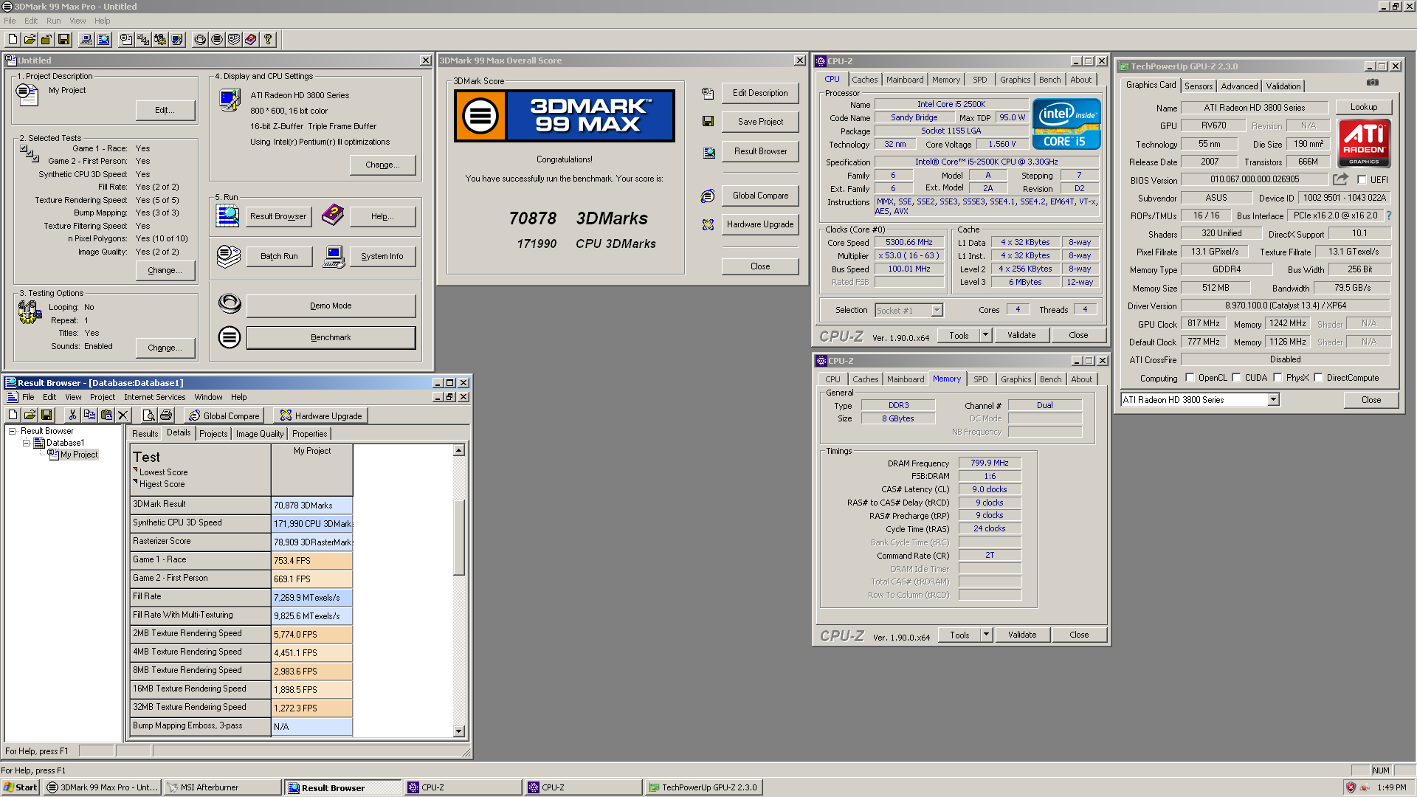Select My Project in the Result Browser tree
Screen dimensions: 1417x797
(79, 455)
